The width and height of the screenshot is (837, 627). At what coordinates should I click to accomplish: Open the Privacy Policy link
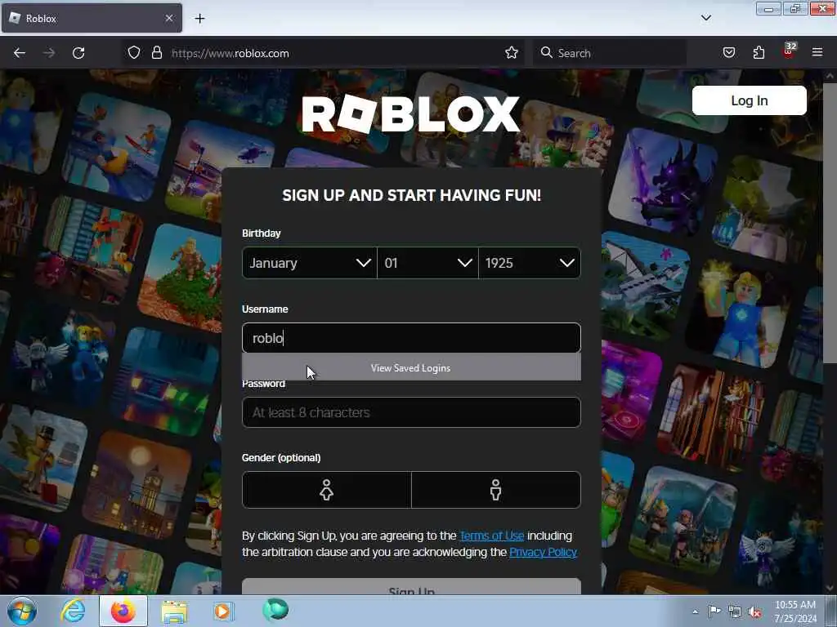tap(543, 552)
